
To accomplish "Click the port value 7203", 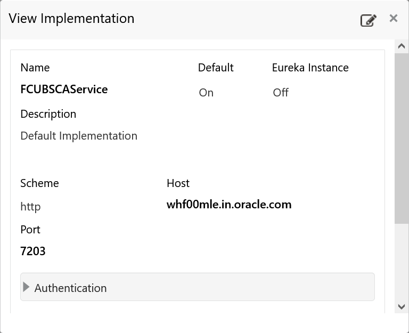I will pyautogui.click(x=33, y=251).
